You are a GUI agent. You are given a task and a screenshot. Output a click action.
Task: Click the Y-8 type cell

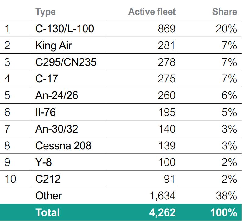click(x=43, y=162)
